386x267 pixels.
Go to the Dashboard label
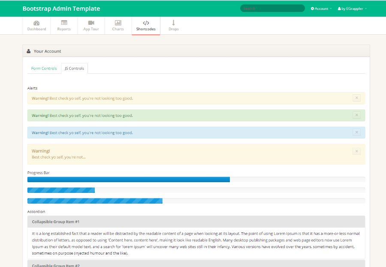pyautogui.click(x=37, y=29)
